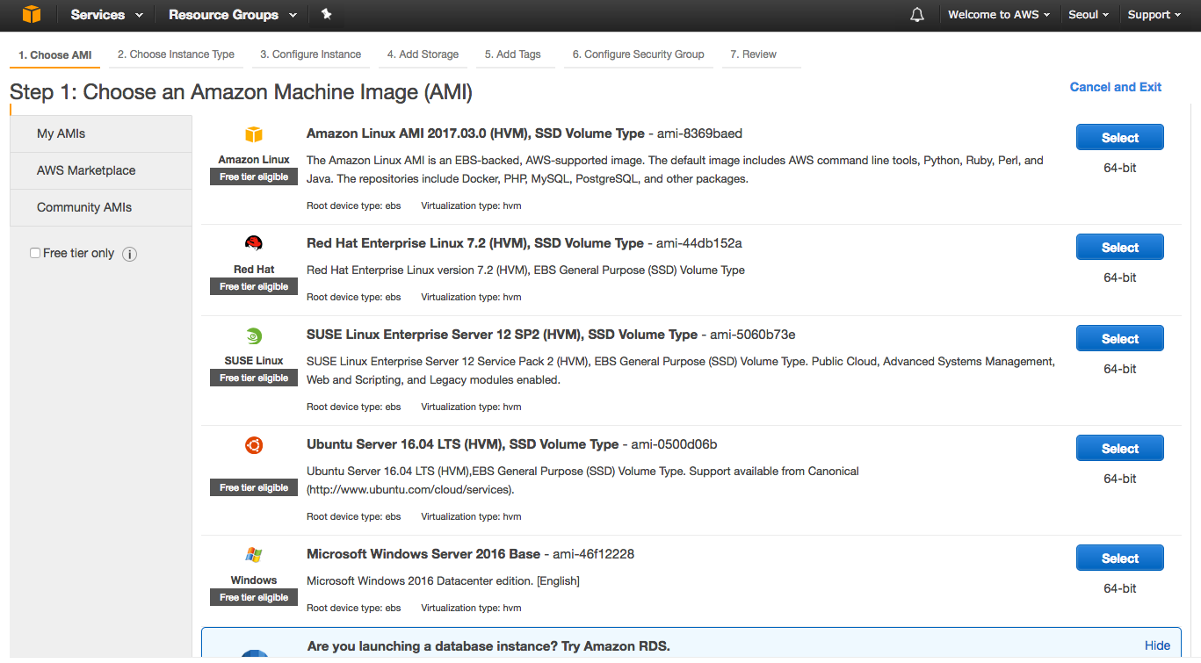Select the Amazon Linux AMI

click(x=1120, y=137)
